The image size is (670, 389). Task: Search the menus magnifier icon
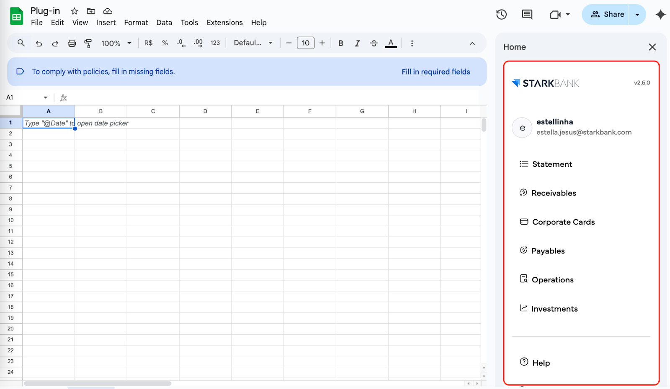(21, 43)
